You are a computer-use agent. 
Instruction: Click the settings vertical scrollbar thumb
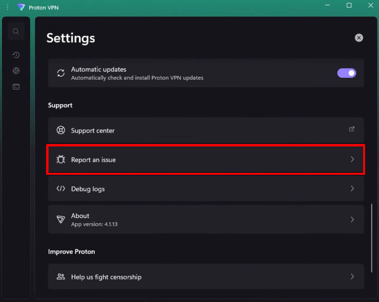tap(371, 238)
